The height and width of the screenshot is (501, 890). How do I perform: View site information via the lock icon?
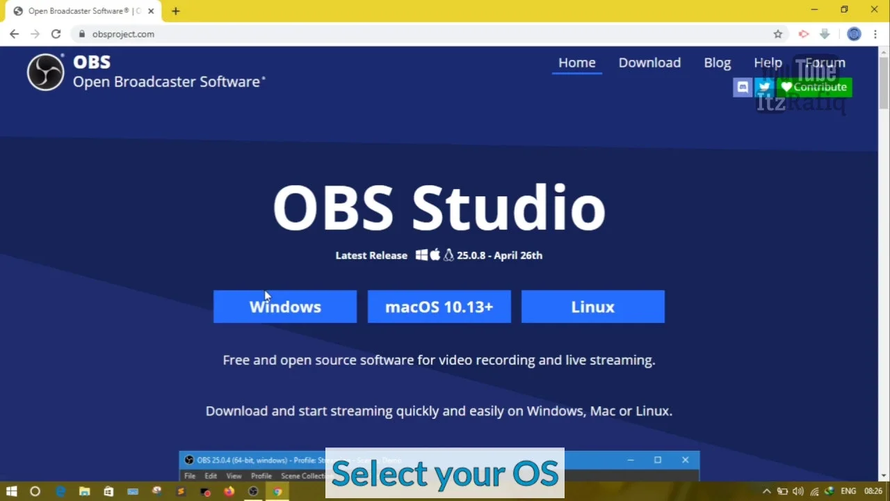pos(81,34)
